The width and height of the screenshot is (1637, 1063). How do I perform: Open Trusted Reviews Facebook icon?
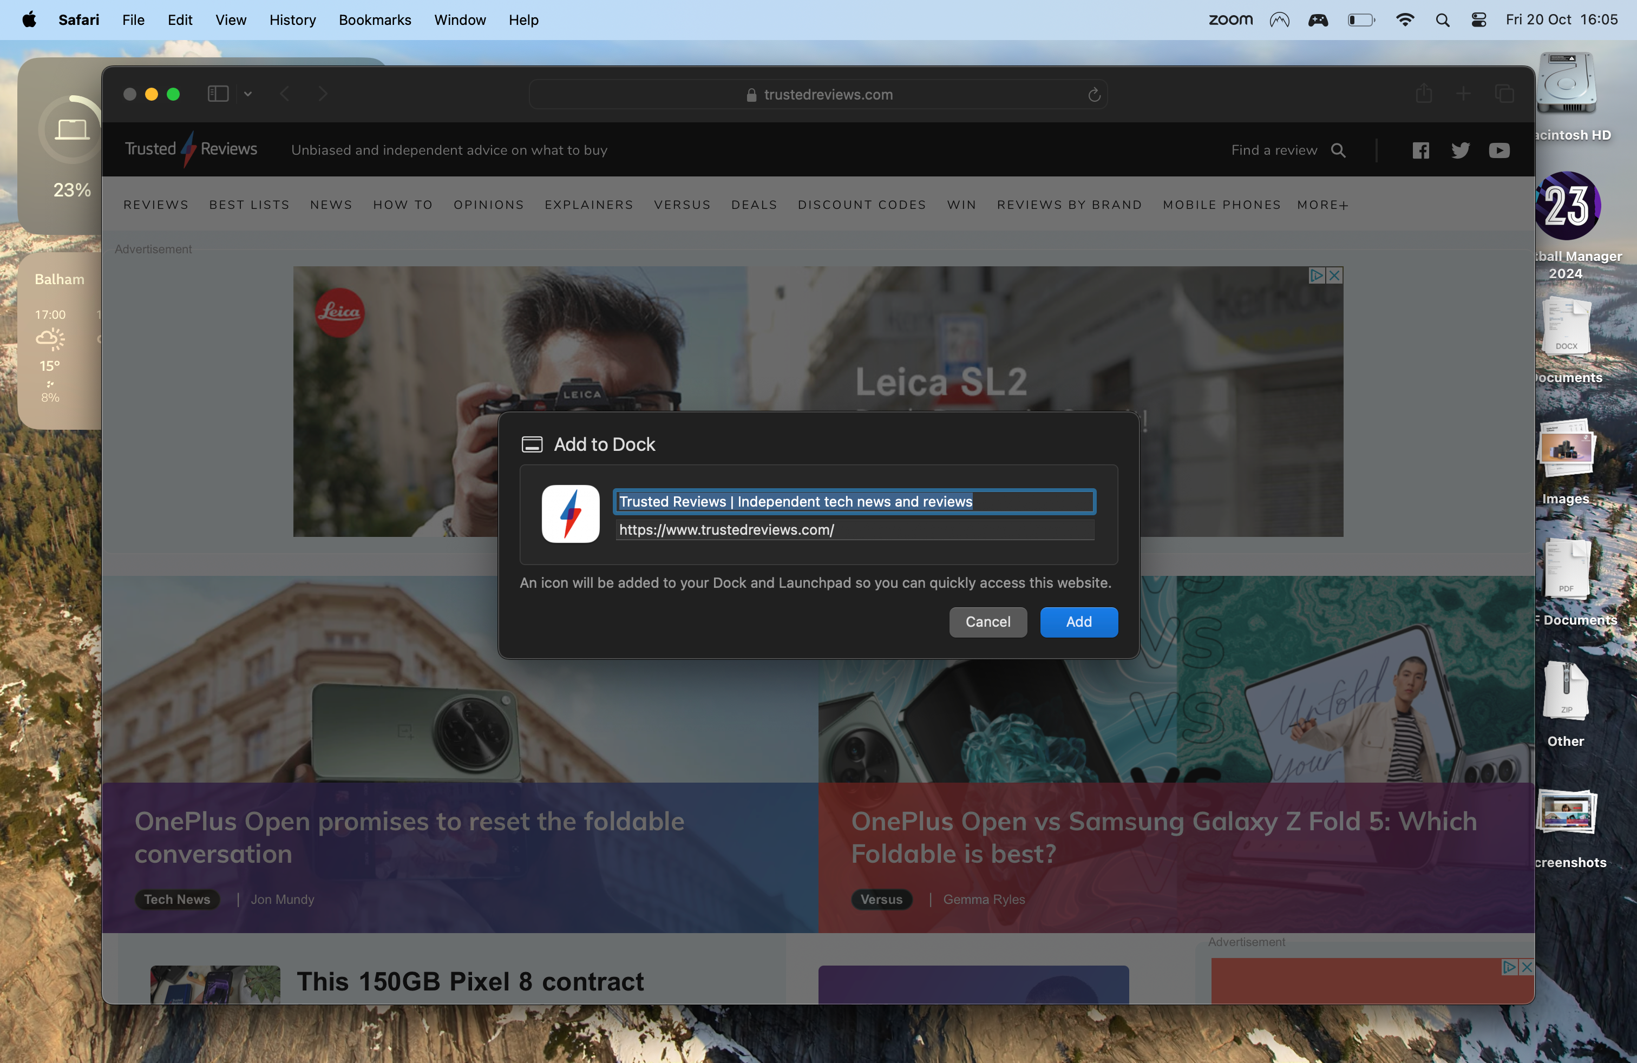pos(1420,150)
